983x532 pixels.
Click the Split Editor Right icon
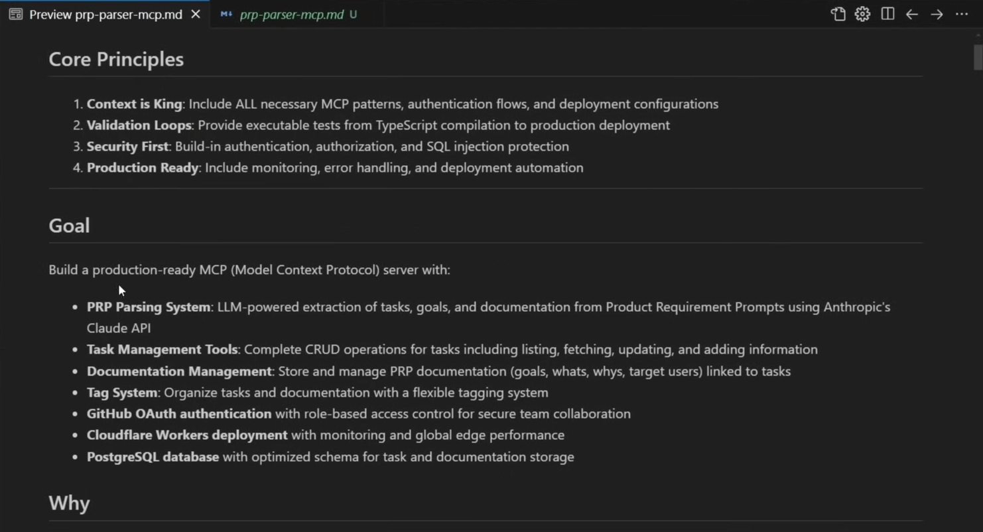pos(887,14)
